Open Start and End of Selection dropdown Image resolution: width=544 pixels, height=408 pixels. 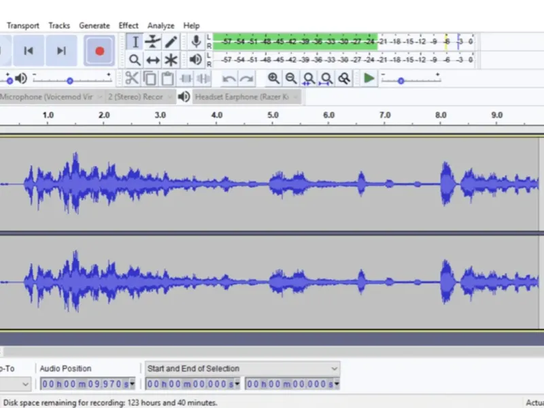click(x=242, y=369)
